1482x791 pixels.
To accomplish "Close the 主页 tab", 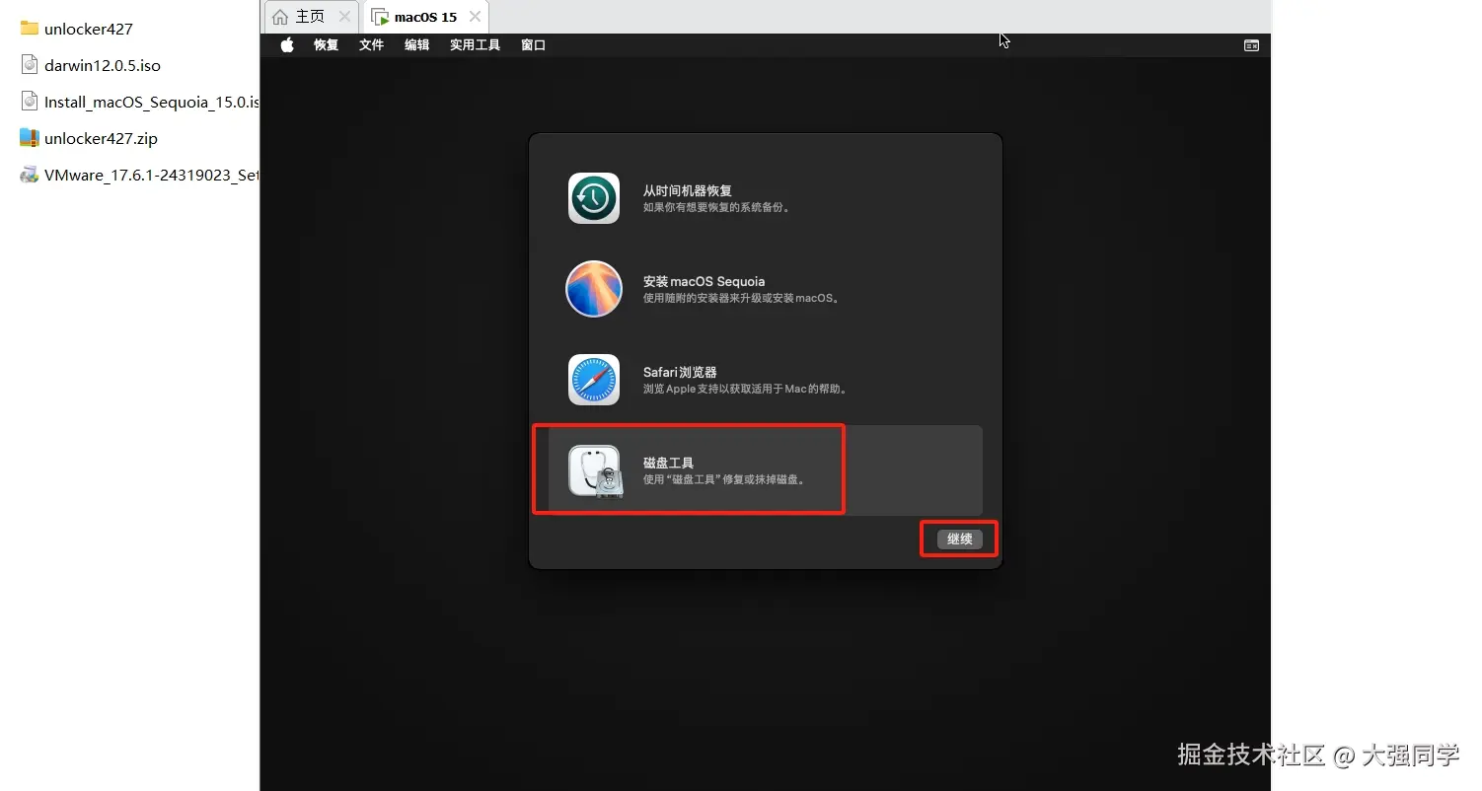I will point(344,17).
